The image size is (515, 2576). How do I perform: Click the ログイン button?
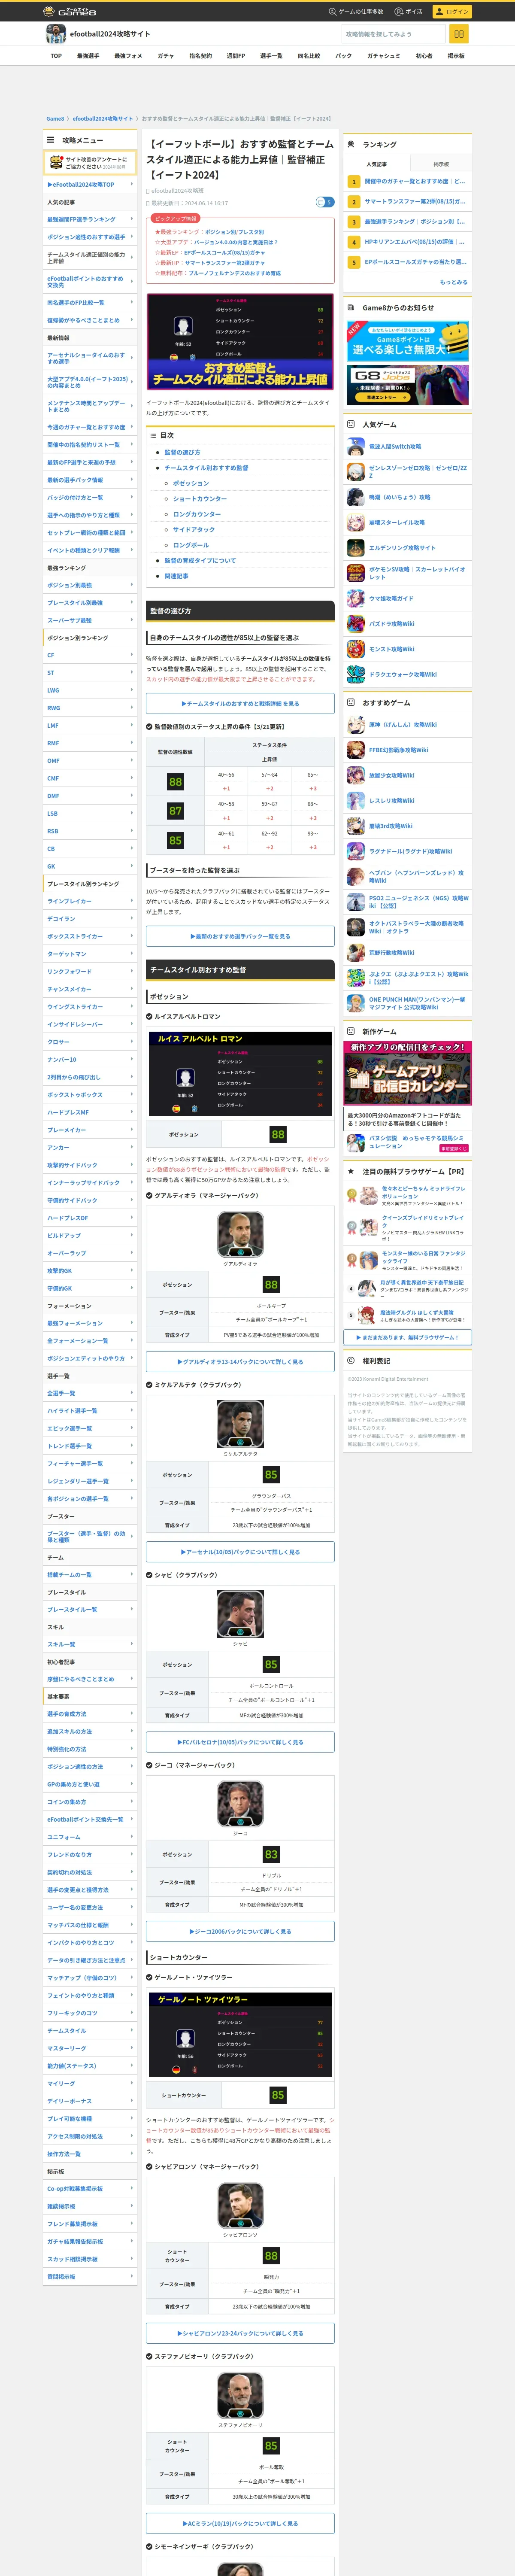[x=452, y=11]
